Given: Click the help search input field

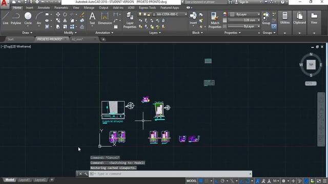Looking at the screenshot, I should (206, 2).
